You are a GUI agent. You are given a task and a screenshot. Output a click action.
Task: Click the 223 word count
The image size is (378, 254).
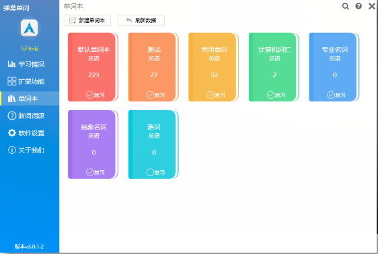93,75
